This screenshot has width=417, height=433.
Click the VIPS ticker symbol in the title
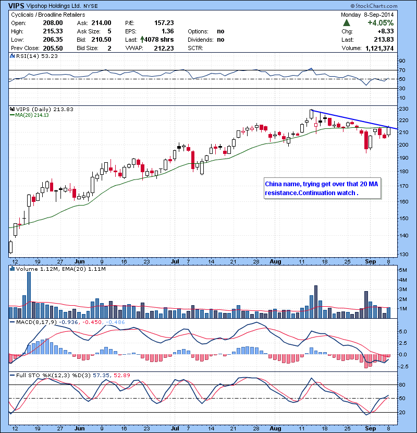[17, 6]
